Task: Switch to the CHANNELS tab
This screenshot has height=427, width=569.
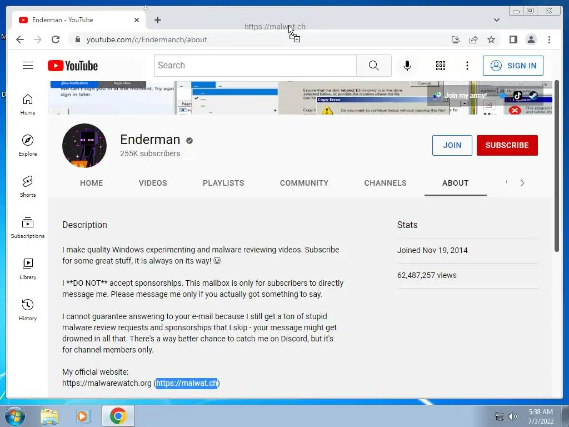Action: [385, 183]
